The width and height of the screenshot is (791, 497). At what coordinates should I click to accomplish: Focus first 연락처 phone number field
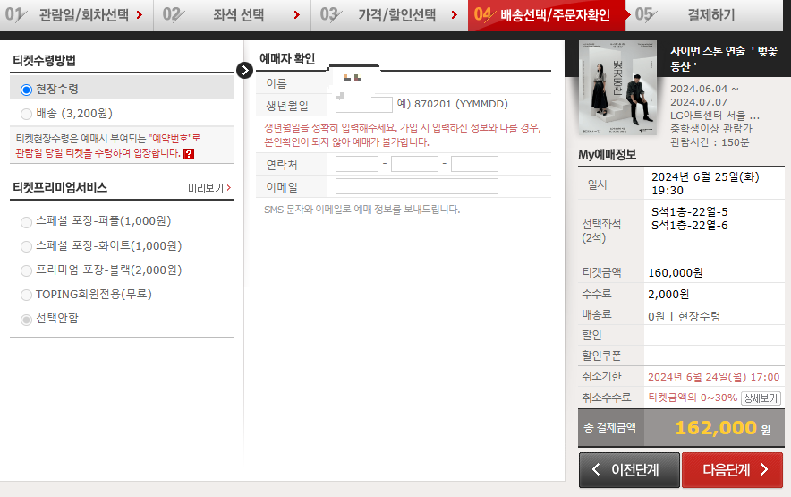coord(357,164)
